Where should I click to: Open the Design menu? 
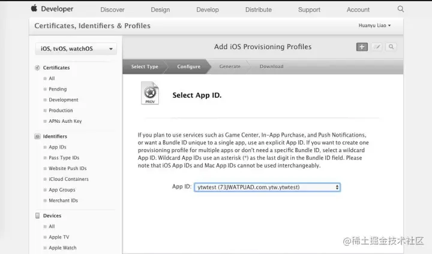160,10
